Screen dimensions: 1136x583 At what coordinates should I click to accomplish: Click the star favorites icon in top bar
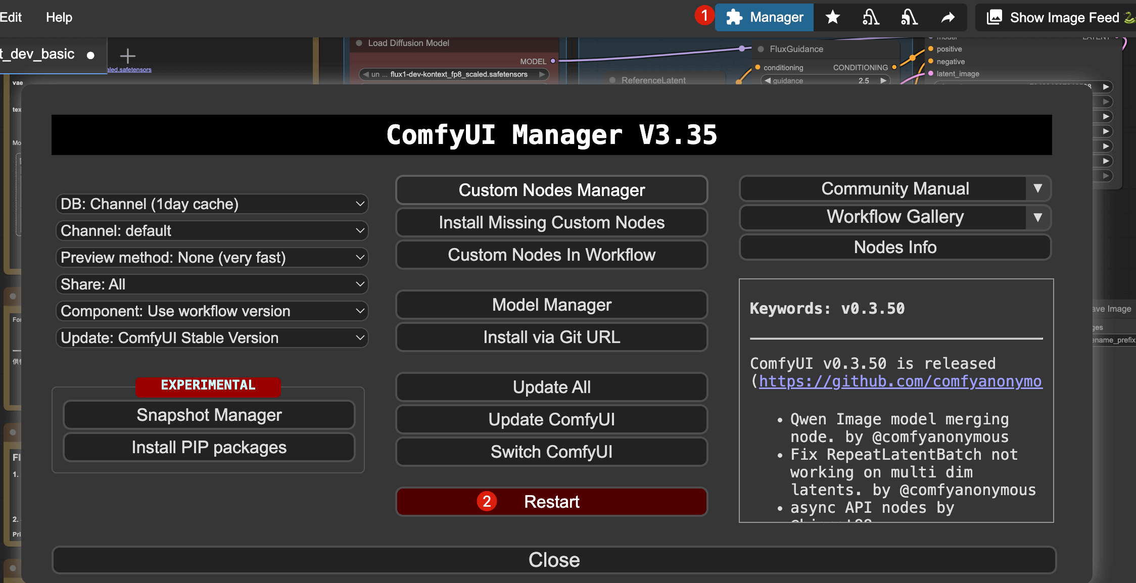point(832,18)
